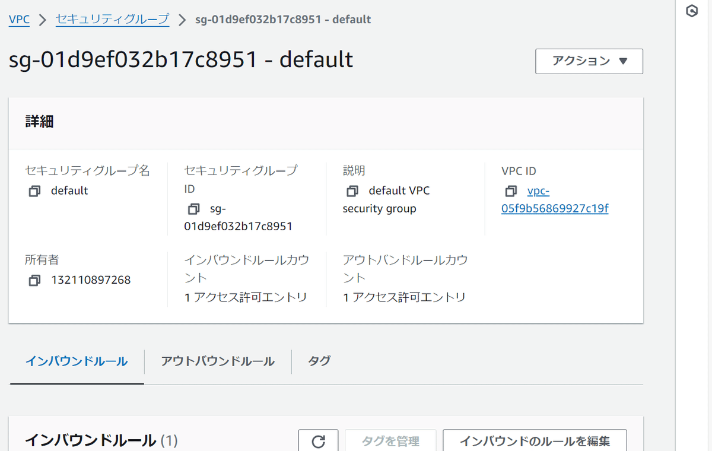Switch to the インバウンドルール tab
Screen dimensions: 712x451
[x=77, y=361]
